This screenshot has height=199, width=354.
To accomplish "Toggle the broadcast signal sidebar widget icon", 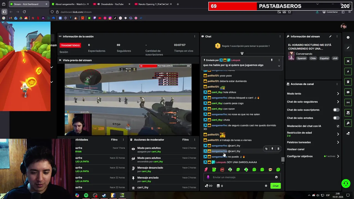I will point(348,103).
